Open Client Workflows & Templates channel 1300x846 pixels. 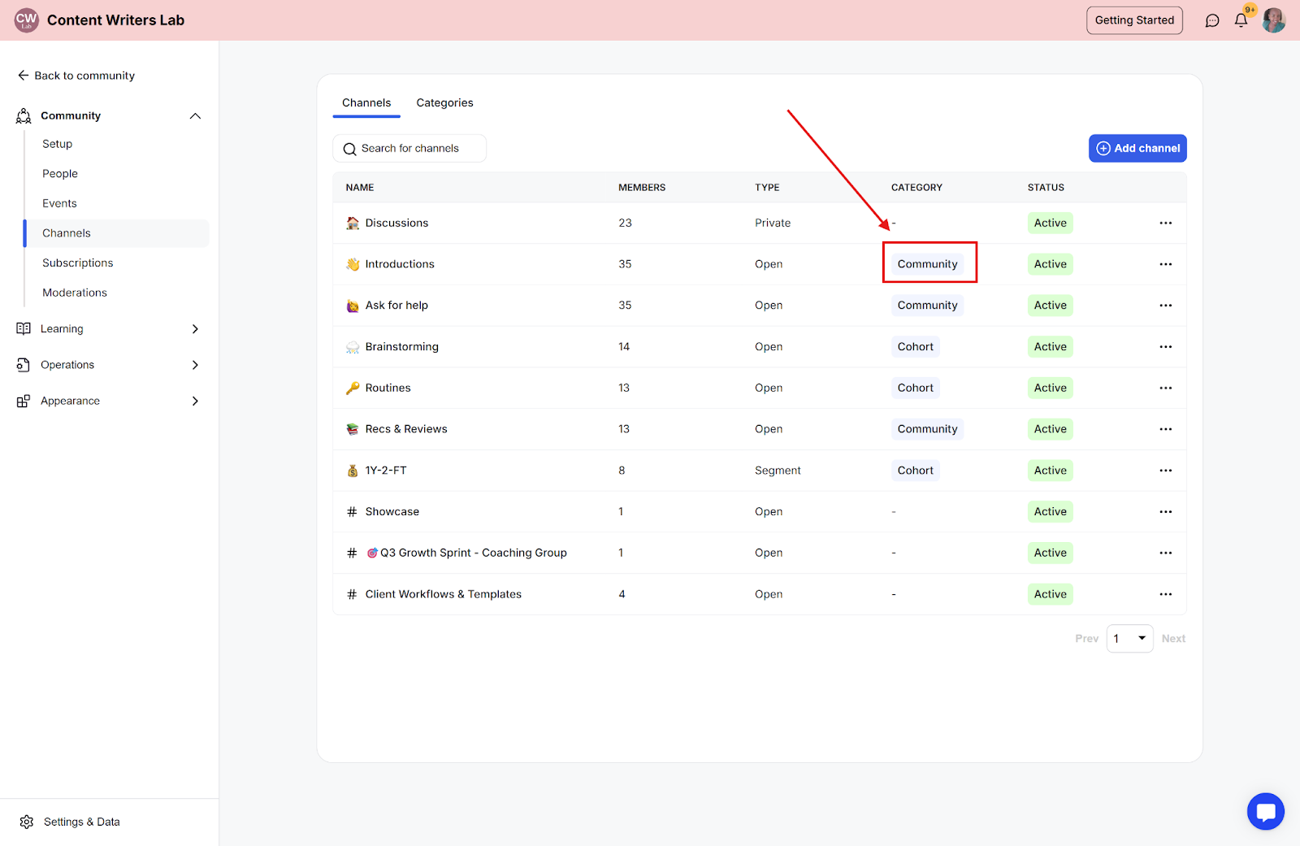(x=444, y=594)
